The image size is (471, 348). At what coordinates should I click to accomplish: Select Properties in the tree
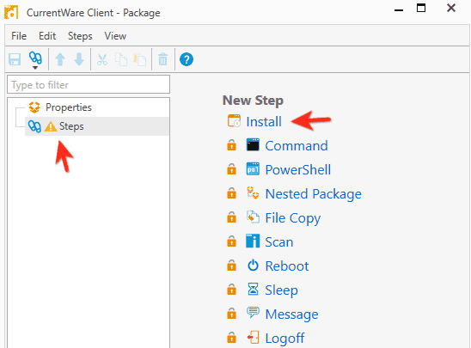(69, 107)
